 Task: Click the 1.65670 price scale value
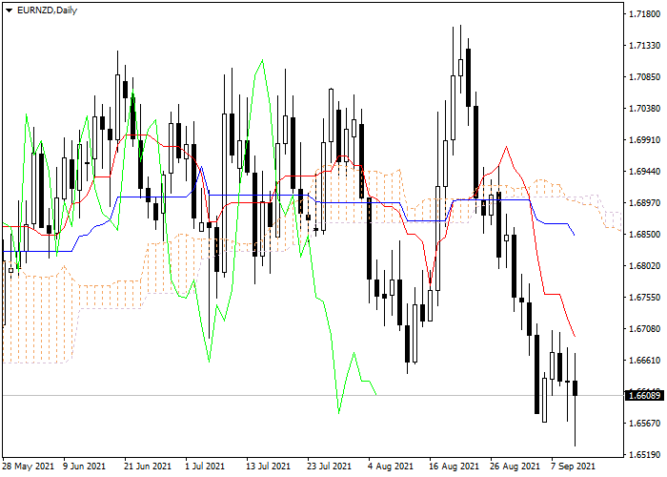pyautogui.click(x=644, y=424)
